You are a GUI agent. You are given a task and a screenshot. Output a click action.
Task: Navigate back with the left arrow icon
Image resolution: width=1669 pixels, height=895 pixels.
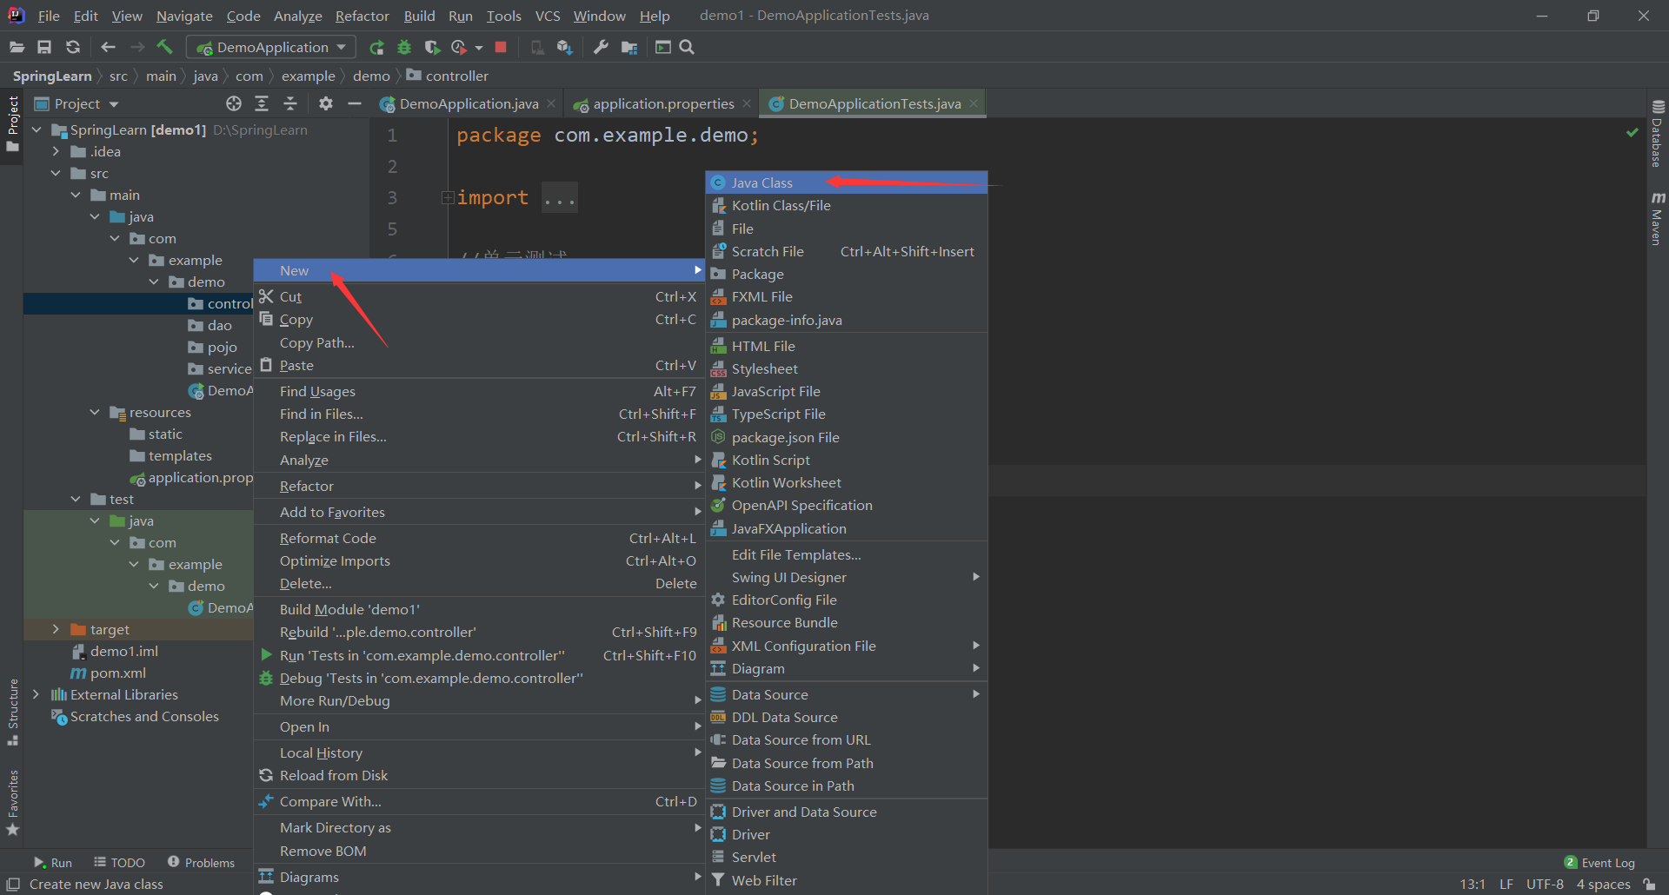tap(108, 47)
